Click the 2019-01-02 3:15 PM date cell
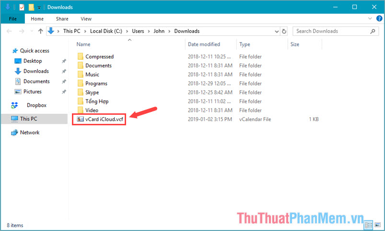 pyautogui.click(x=210, y=119)
